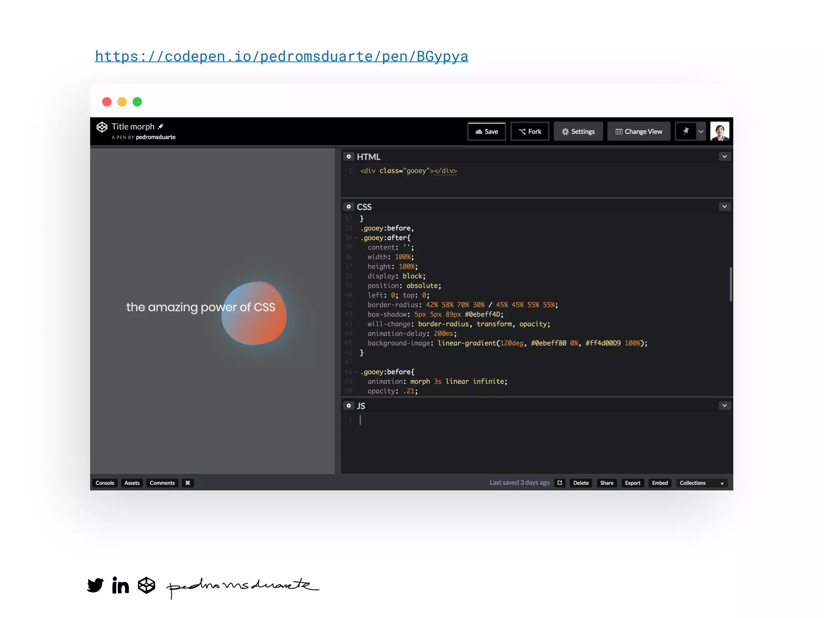Click the Twitter bird icon
This screenshot has height=618, width=824.
[96, 585]
